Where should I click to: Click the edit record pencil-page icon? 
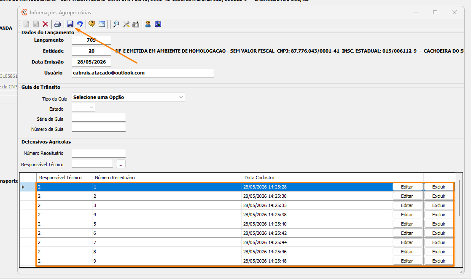click(x=36, y=24)
